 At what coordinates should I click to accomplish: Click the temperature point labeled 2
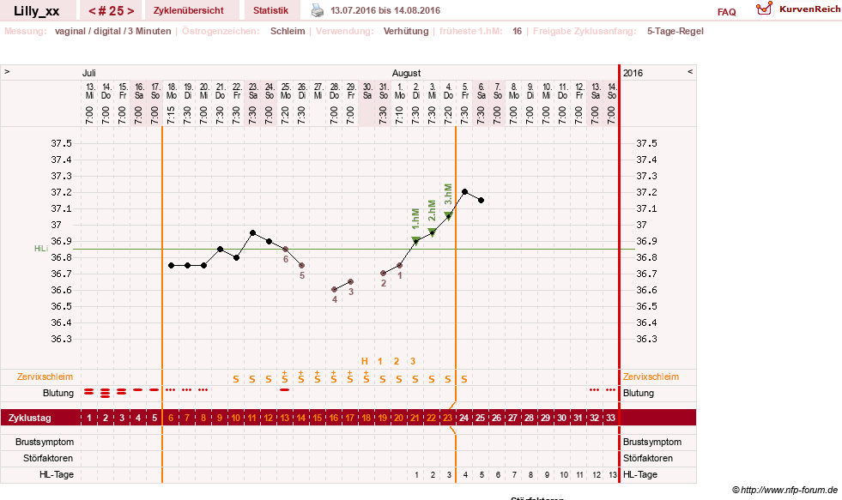(x=384, y=274)
